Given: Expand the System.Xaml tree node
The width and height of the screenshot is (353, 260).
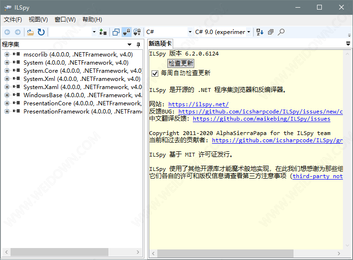Looking at the screenshot, I should 7,87.
